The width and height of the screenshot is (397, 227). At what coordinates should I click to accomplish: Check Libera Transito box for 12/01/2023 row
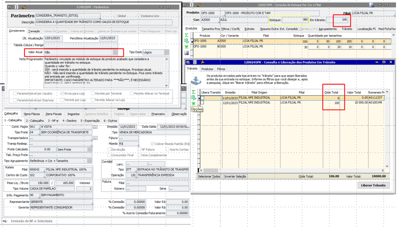202,103
